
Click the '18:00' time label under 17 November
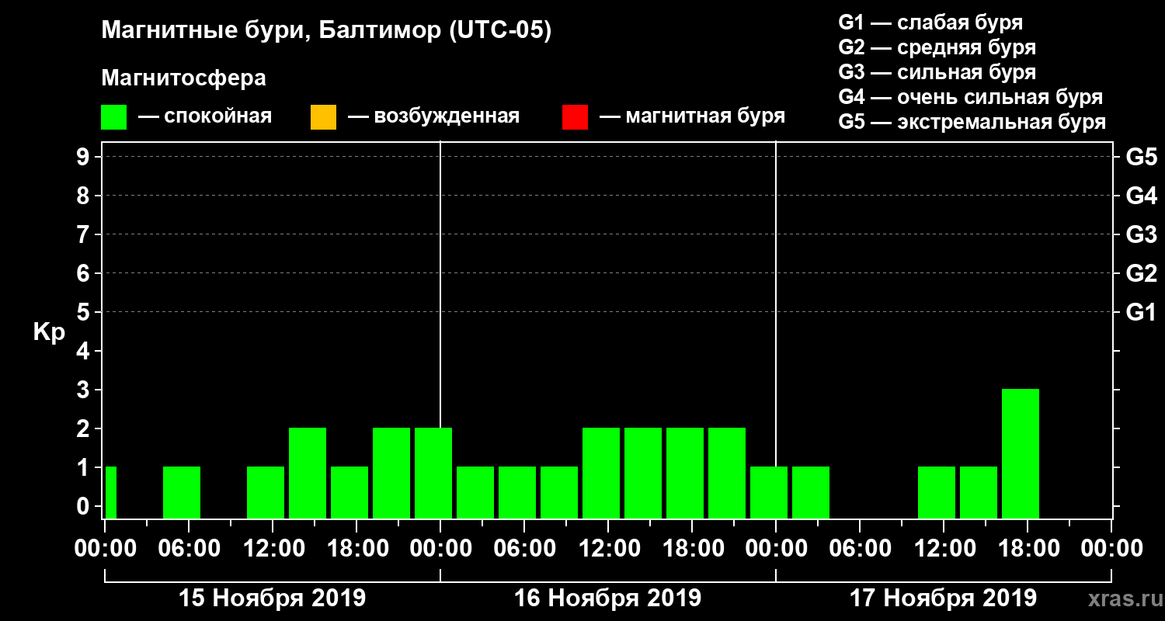point(1028,548)
